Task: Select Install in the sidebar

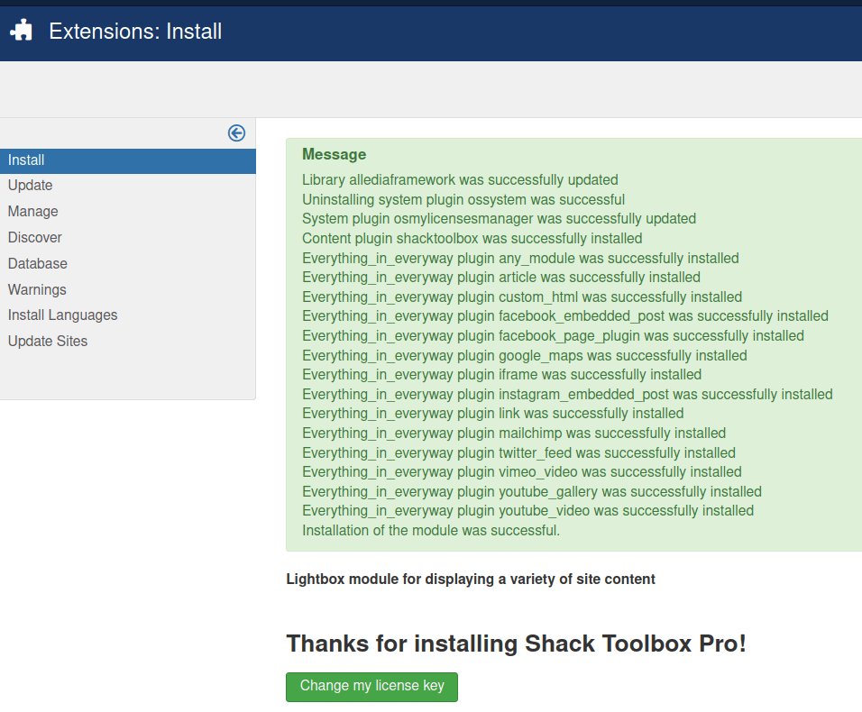Action: [127, 160]
